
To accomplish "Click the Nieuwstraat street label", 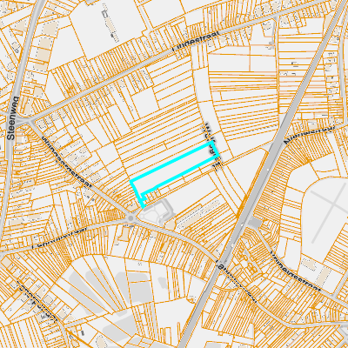I will [310, 135].
